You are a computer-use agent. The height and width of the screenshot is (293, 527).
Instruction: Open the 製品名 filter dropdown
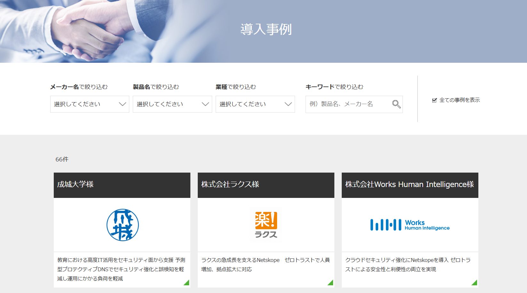click(x=172, y=104)
